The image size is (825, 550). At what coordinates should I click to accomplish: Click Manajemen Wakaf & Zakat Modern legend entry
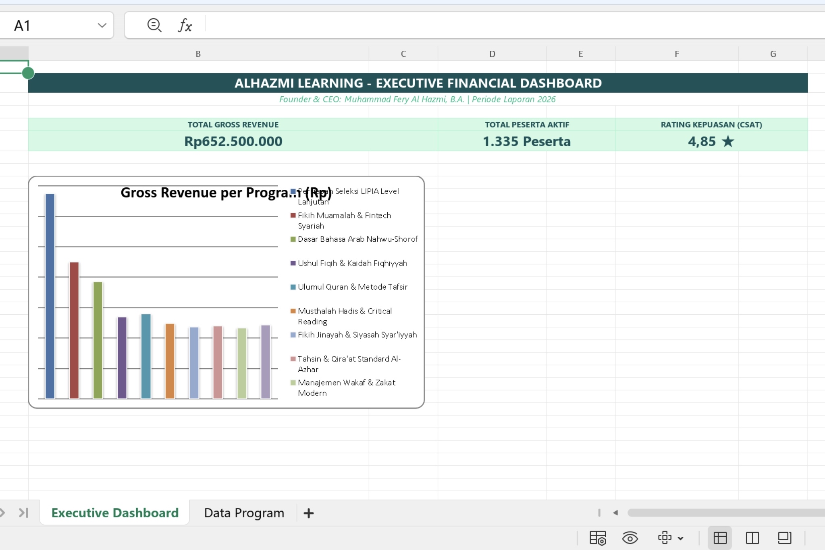[x=343, y=388]
